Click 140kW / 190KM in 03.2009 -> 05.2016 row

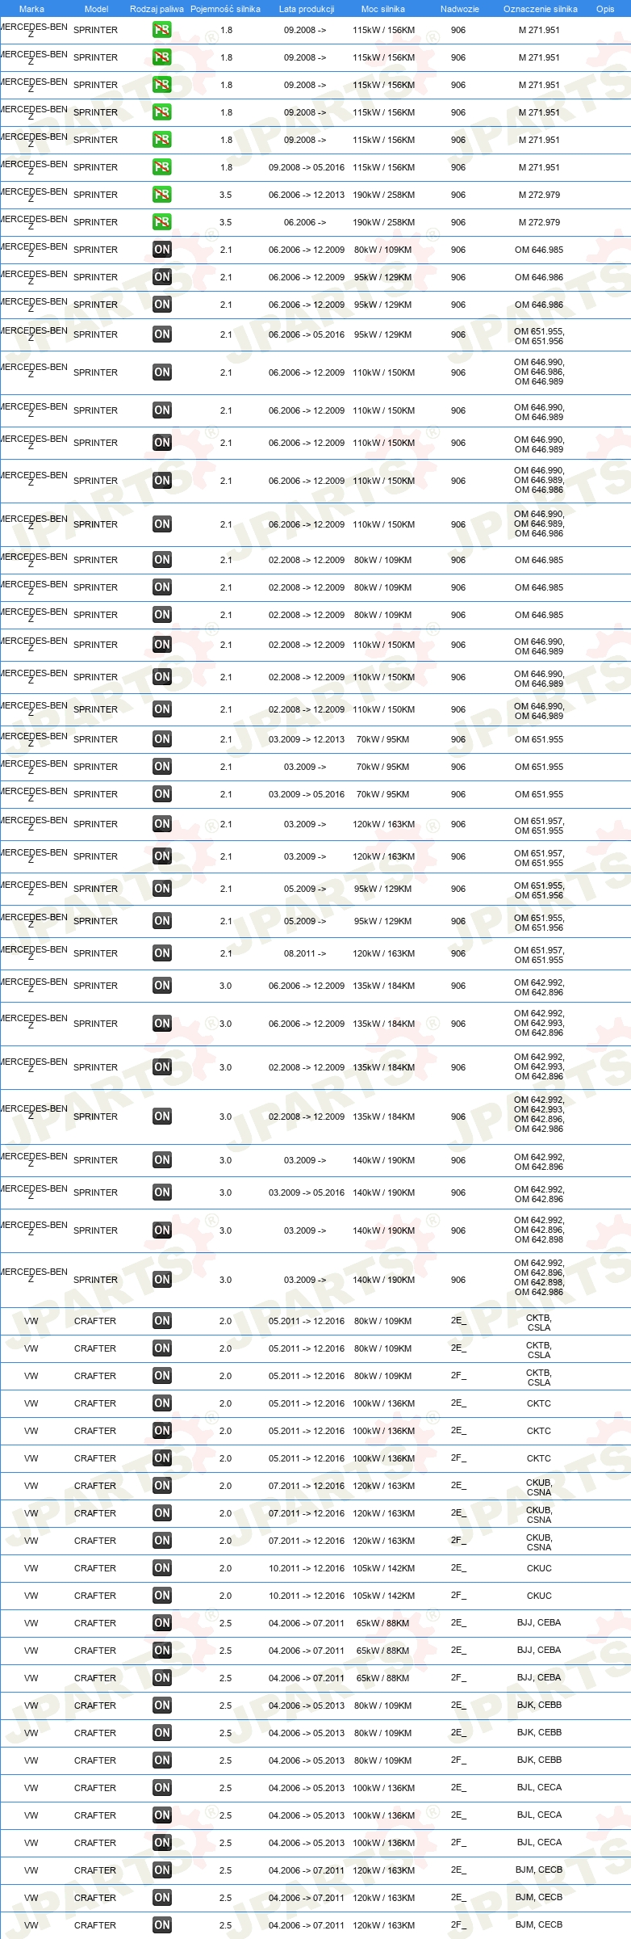coord(383,1192)
